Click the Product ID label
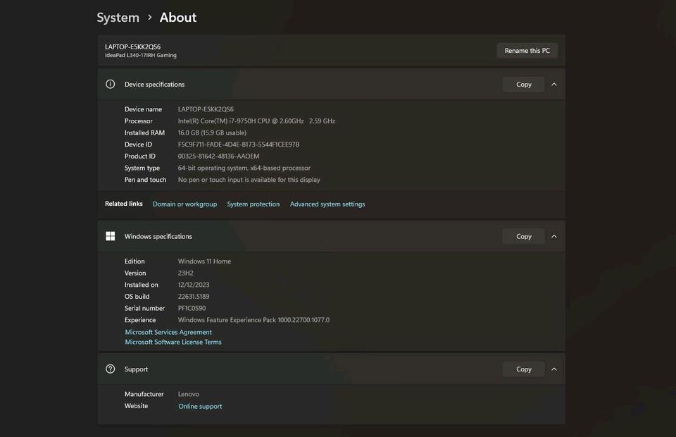Screen dimensions: 676x437 [x=139, y=156]
